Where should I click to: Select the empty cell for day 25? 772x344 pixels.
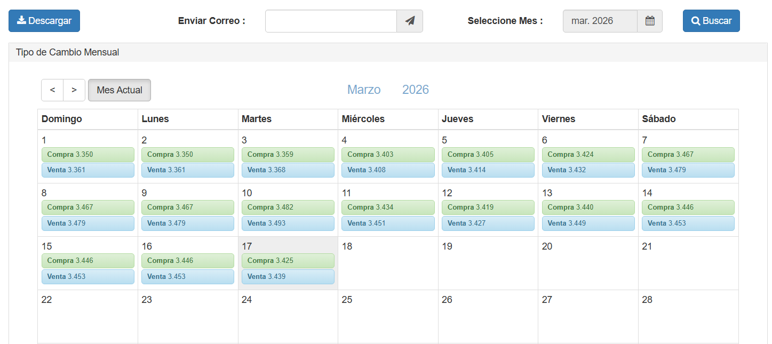click(388, 316)
